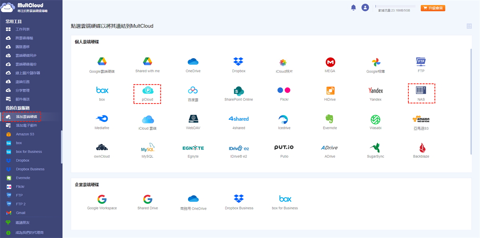This screenshot has height=238, width=480.
Task: Add the iCloud Drive service
Action: pyautogui.click(x=148, y=119)
